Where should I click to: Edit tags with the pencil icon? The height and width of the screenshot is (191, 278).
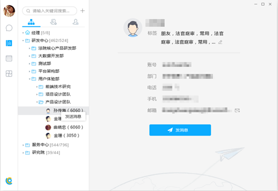220,42
